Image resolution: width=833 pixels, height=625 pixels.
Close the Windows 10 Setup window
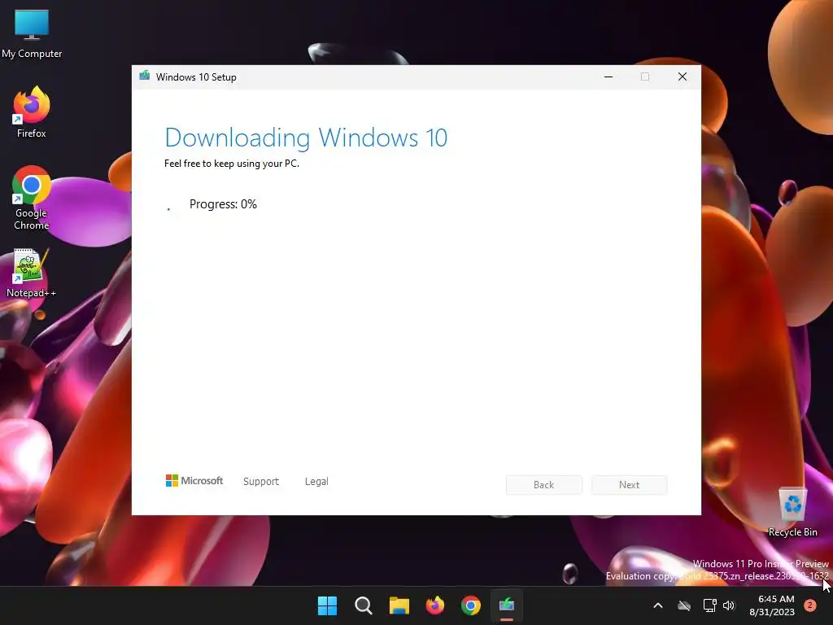point(683,76)
